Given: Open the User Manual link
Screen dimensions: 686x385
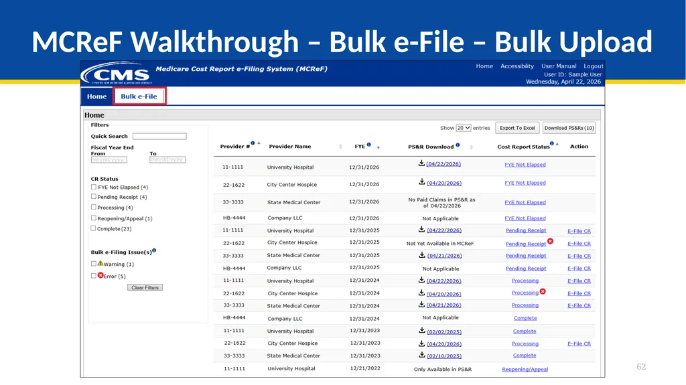Looking at the screenshot, I should click(559, 66).
